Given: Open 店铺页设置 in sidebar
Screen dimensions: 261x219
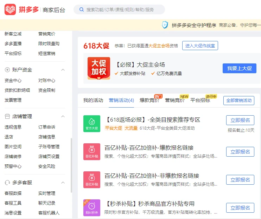Looking at the screenshot, I should click(49, 157).
